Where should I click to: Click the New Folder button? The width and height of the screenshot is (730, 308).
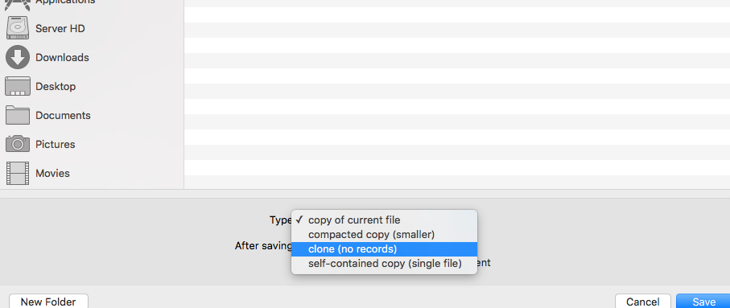(48, 302)
